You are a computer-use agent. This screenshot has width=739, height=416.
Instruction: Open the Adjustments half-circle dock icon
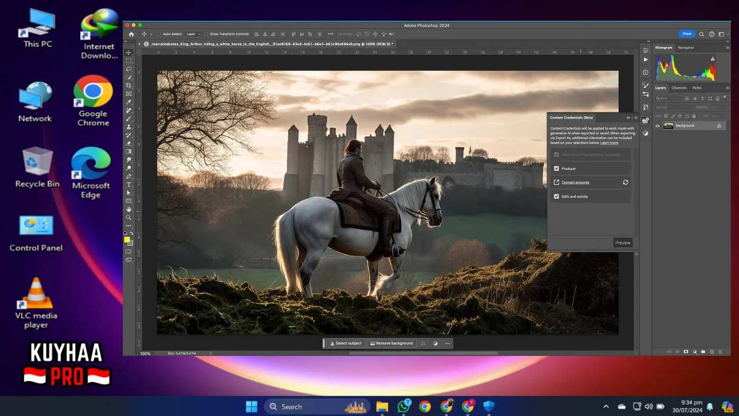coord(645,133)
